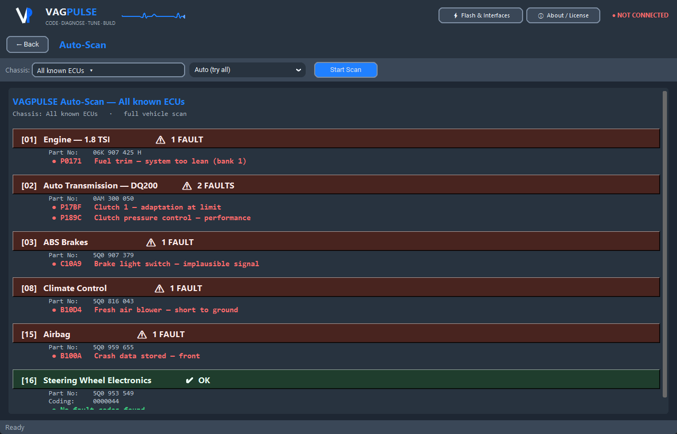Open Flash & Interfaces
The width and height of the screenshot is (677, 434).
point(481,15)
